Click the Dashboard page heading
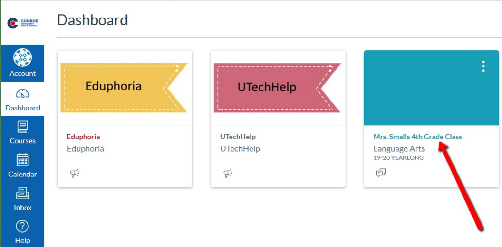This screenshot has height=247, width=502. pos(92,20)
